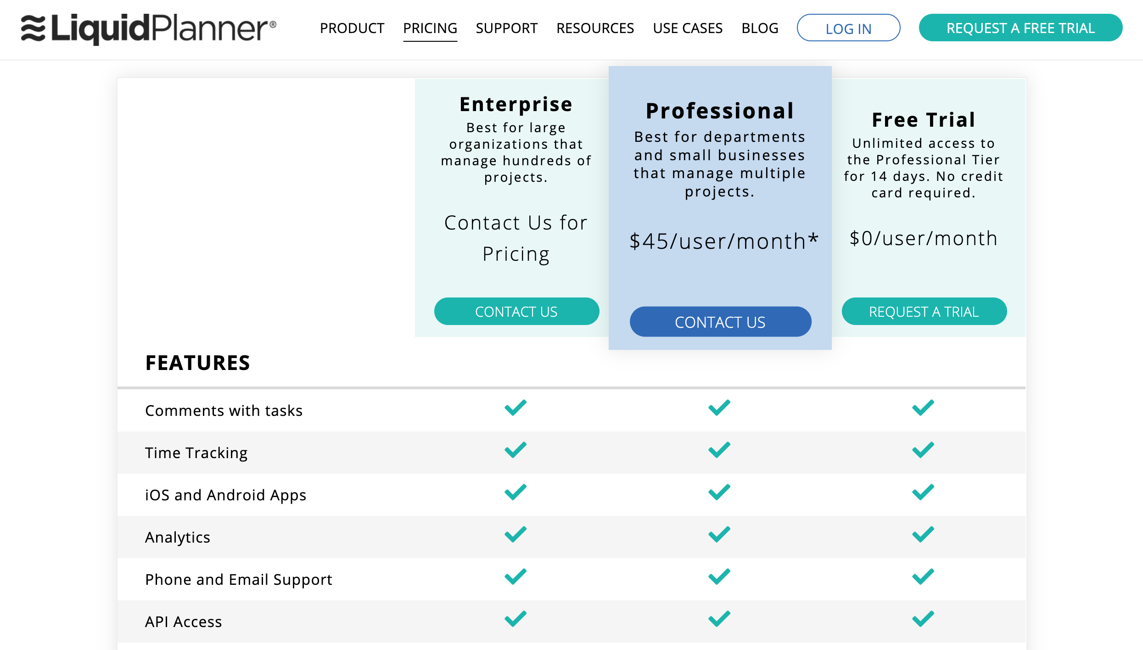Viewport: 1143px width, 650px height.
Task: Open the USE CASES menu item
Action: click(688, 28)
